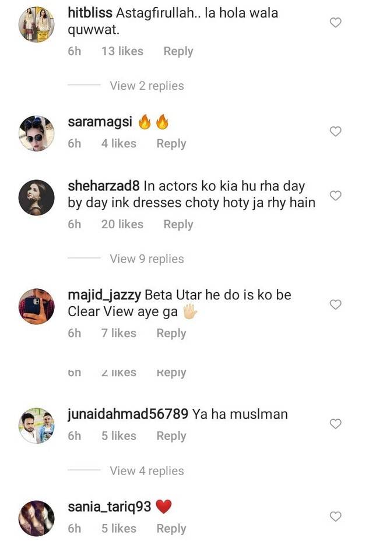The height and width of the screenshot is (545, 369).
Task: Like sheharzad8's comment using heart icon
Action: coord(335,196)
